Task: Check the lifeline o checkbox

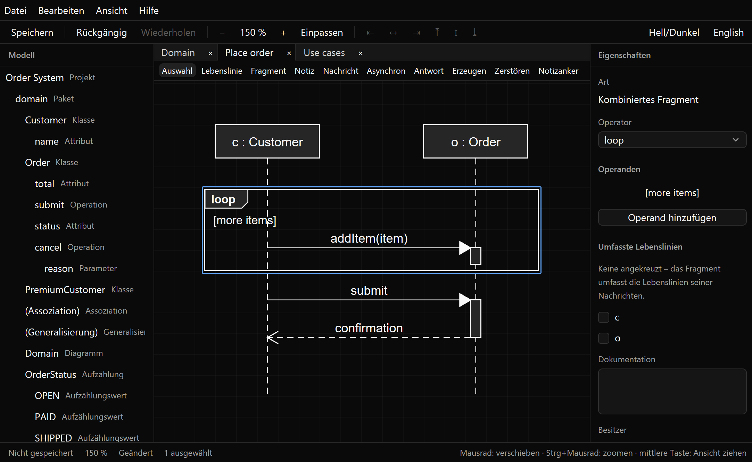Action: click(x=604, y=338)
